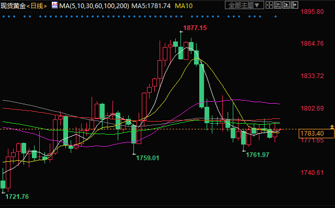Click the export arrow chart icon

point(294,5)
